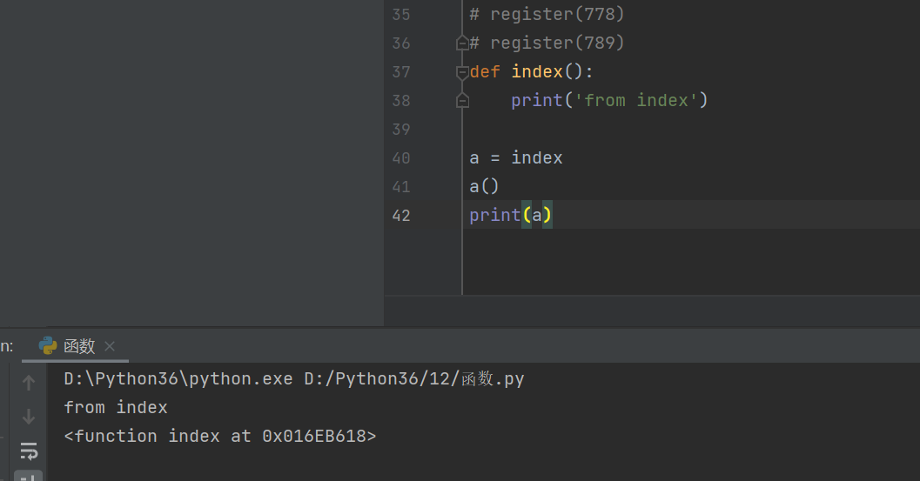Close the 函数 run tab
Image resolution: width=920 pixels, height=481 pixels.
[x=110, y=346]
